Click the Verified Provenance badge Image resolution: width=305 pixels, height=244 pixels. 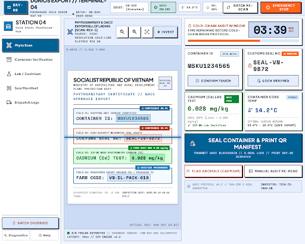pos(152,168)
